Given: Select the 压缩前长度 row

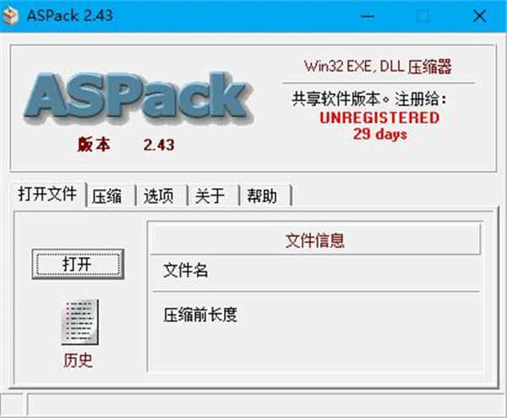Looking at the screenshot, I should (315, 315).
